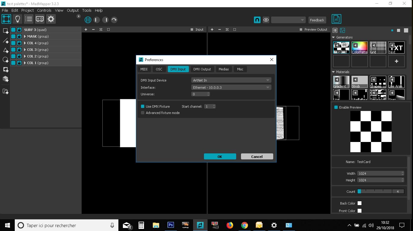Fit the Input view to the window
413x231 pixels.
(101, 29)
